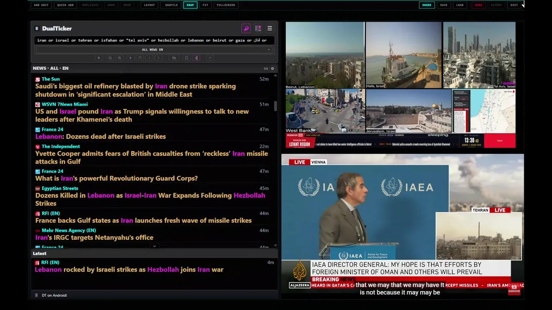
Task: Click the NEWS · ALL · EN header
Action: [x=50, y=68]
